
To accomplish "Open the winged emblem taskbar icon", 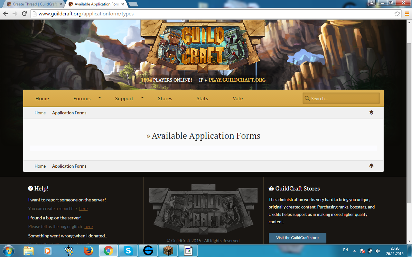I will [69, 251].
